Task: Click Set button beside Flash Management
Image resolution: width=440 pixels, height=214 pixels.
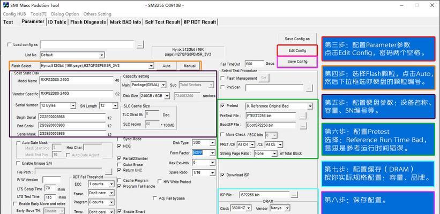Action: coord(264,78)
